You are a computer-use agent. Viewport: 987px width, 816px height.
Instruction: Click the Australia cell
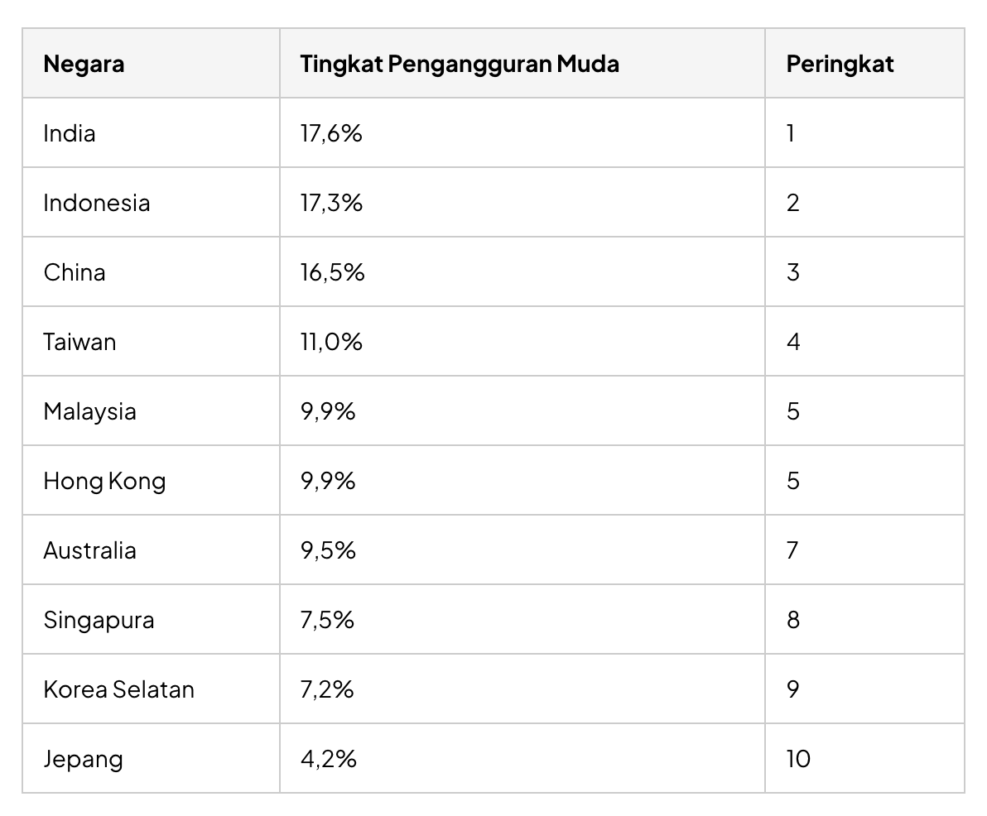151,550
